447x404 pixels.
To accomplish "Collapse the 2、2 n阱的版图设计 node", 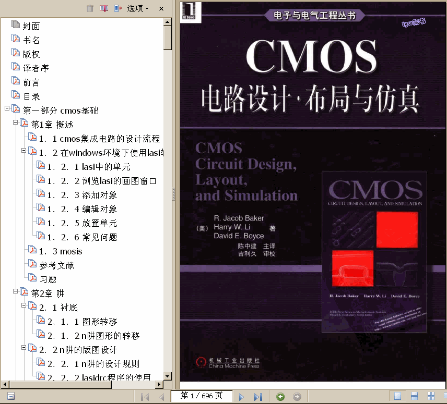I will pos(24,347).
